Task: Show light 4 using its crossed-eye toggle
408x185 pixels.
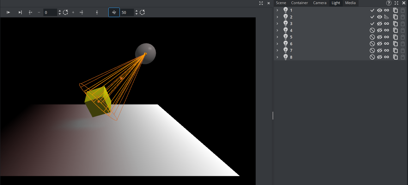Action: [x=379, y=30]
